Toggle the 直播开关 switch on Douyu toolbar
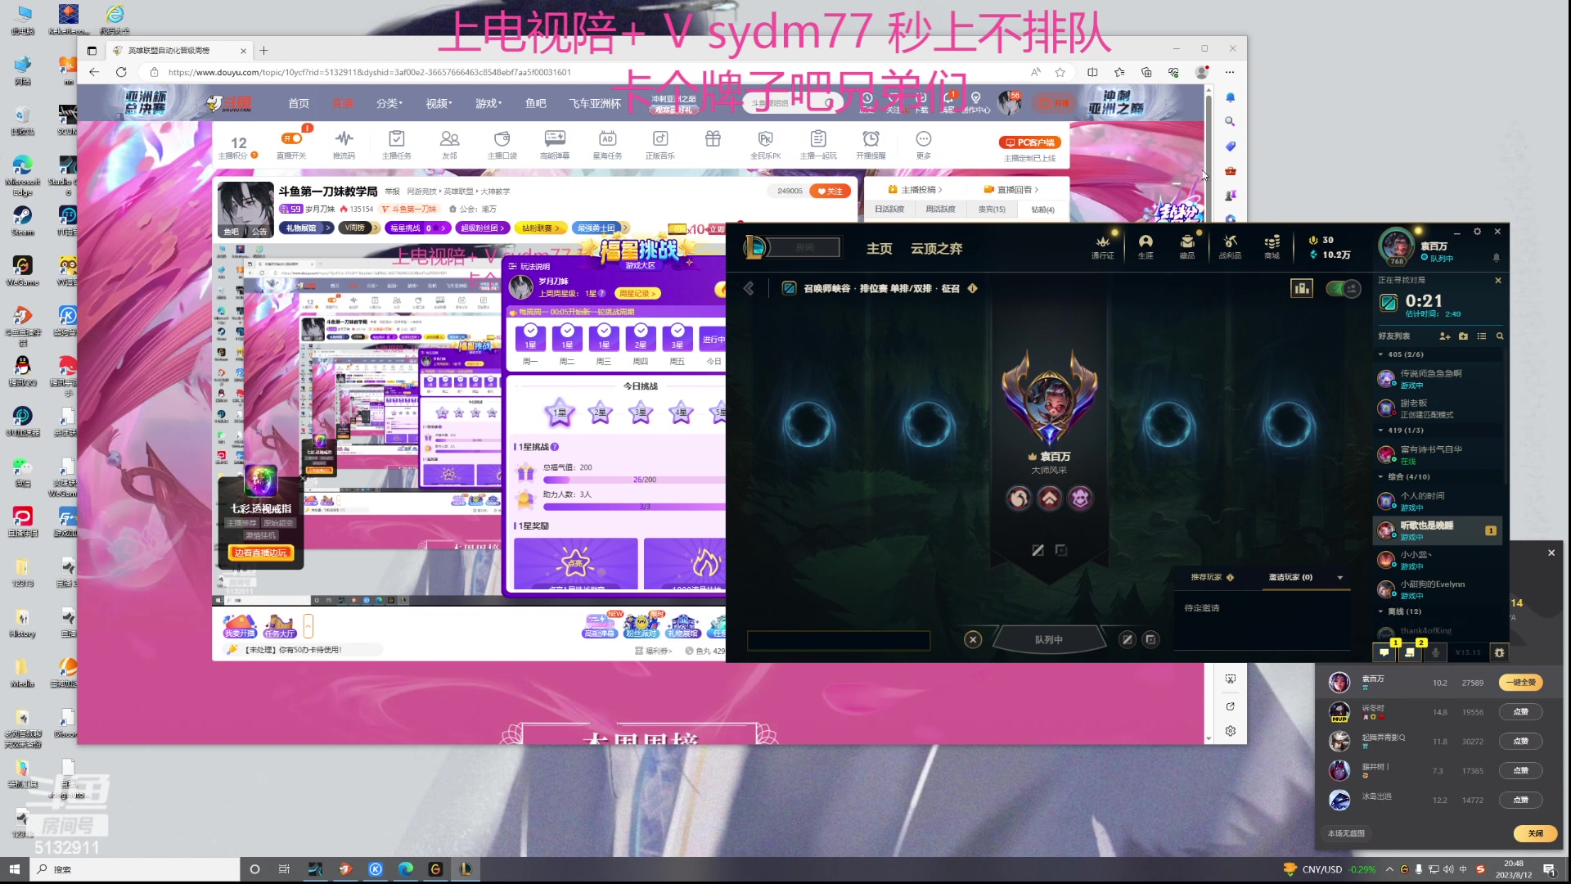The height and width of the screenshot is (884, 1571). [x=291, y=139]
